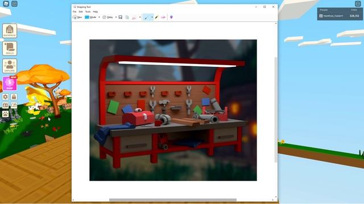
Task: Click the top-right Roblox menu icon
Action: point(358,4)
